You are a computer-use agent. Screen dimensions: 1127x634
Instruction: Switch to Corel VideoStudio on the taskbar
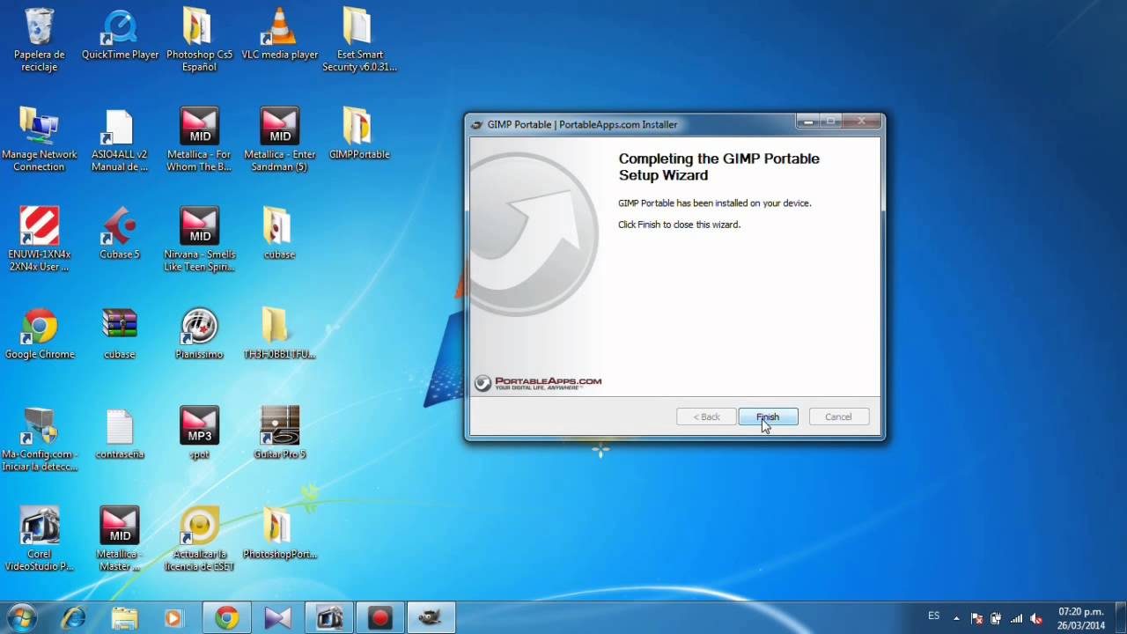(329, 618)
